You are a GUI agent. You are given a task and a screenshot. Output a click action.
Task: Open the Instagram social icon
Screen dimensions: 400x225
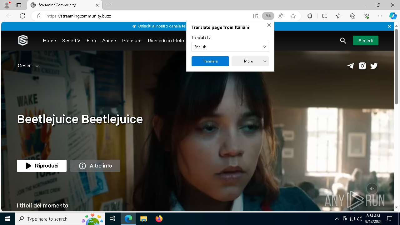pyautogui.click(x=362, y=66)
